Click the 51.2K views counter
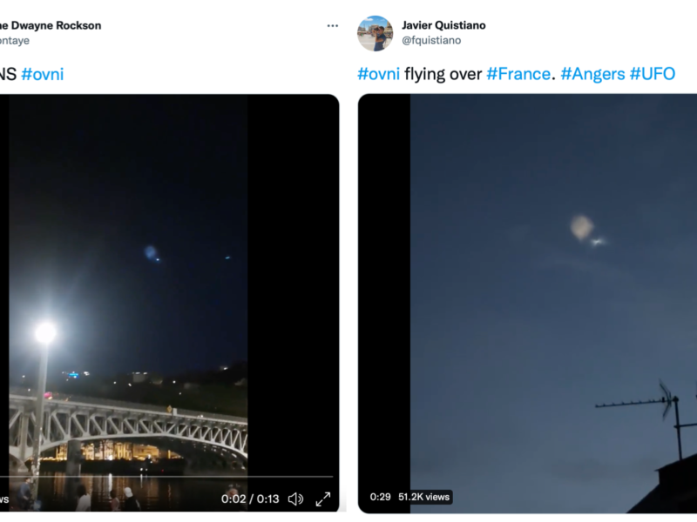 pyautogui.click(x=424, y=497)
